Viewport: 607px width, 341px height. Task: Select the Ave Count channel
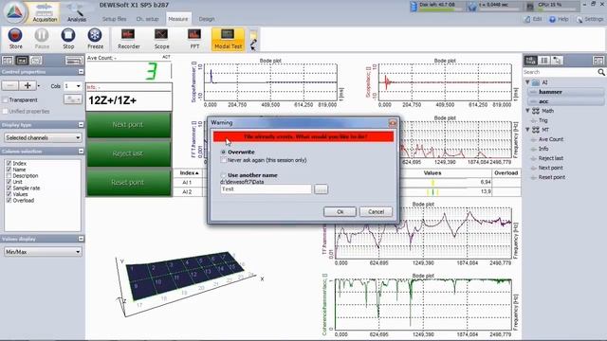pos(551,139)
